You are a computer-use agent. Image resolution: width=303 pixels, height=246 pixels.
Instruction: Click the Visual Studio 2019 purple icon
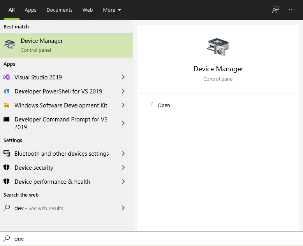click(7, 77)
